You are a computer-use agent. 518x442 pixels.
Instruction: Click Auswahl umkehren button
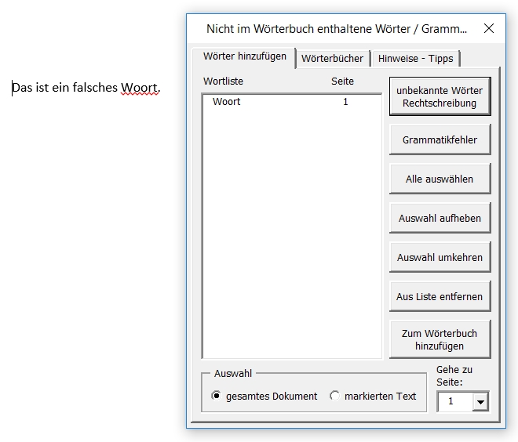click(x=440, y=257)
